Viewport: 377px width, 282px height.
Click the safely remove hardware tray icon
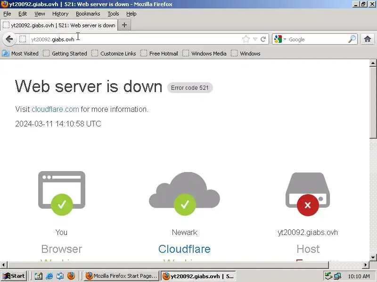click(328, 276)
